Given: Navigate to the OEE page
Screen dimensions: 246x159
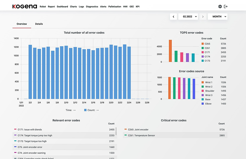Looking at the screenshot, I should click(x=131, y=7).
